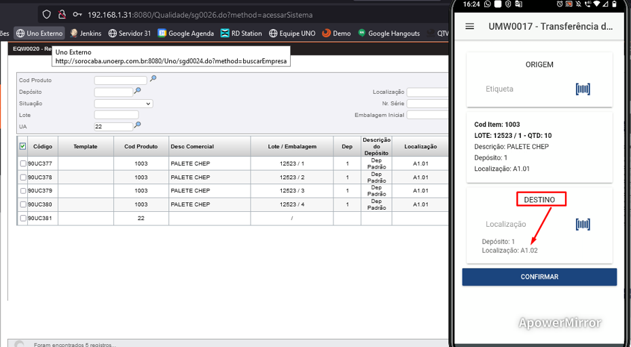Screen dimensions: 631x347
Task: Sort by the Cod Produto column header
Action: [141, 147]
